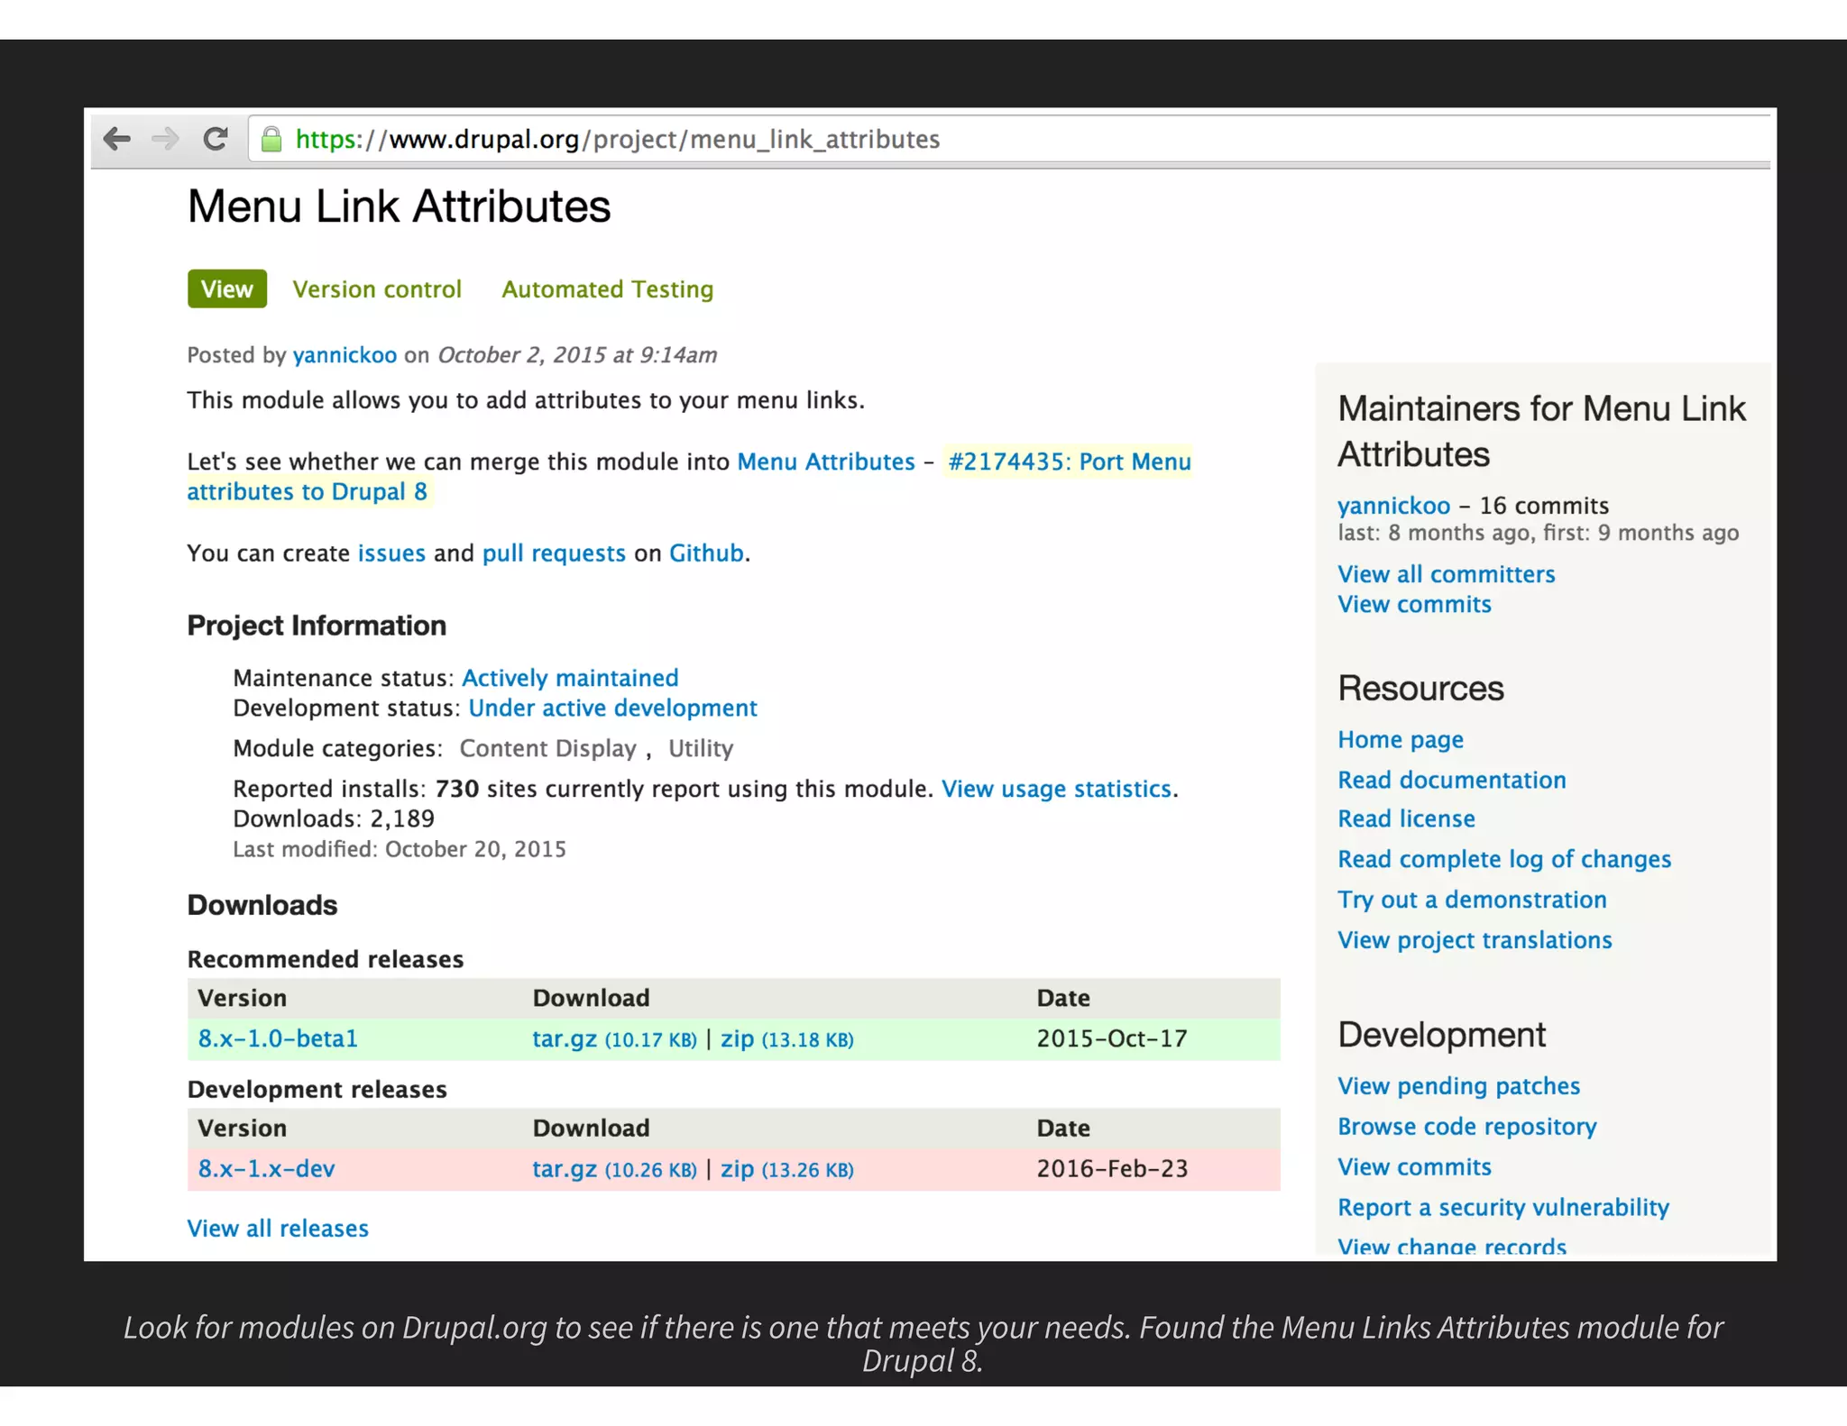Click View commits under Maintainers
Viewport: 1847px width, 1426px height.
coord(1414,604)
